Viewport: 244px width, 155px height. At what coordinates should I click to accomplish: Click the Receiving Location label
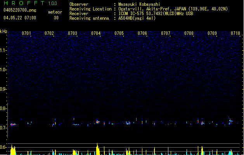(90, 9)
